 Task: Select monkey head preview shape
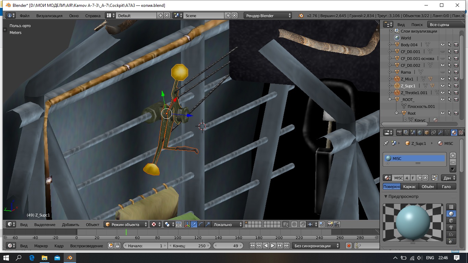(451, 227)
